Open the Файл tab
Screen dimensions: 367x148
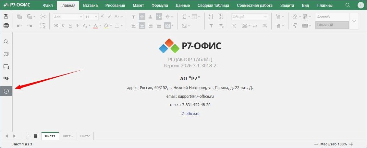click(x=48, y=6)
